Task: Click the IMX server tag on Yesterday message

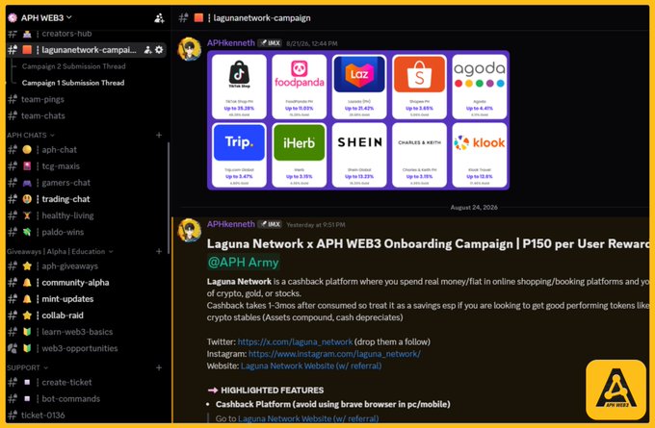Action: coord(270,224)
